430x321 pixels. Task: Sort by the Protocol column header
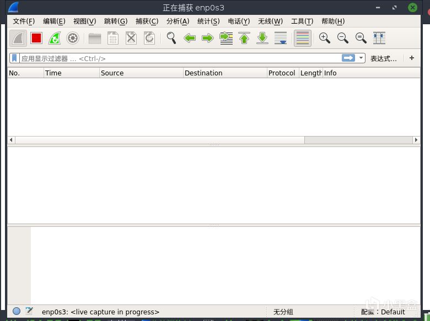[x=283, y=73]
